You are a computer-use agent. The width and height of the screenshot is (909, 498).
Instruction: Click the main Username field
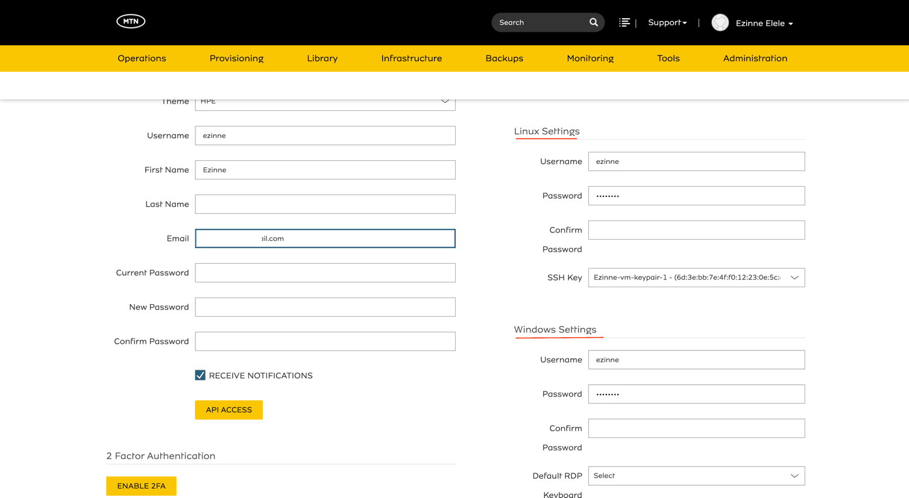[325, 135]
